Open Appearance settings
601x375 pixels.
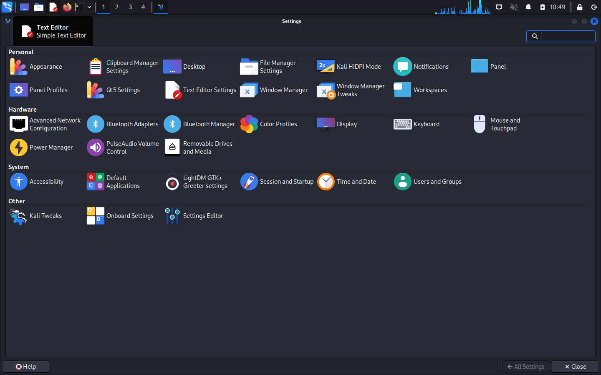pyautogui.click(x=36, y=67)
